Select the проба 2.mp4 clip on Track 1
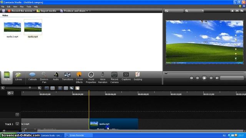 (55, 124)
